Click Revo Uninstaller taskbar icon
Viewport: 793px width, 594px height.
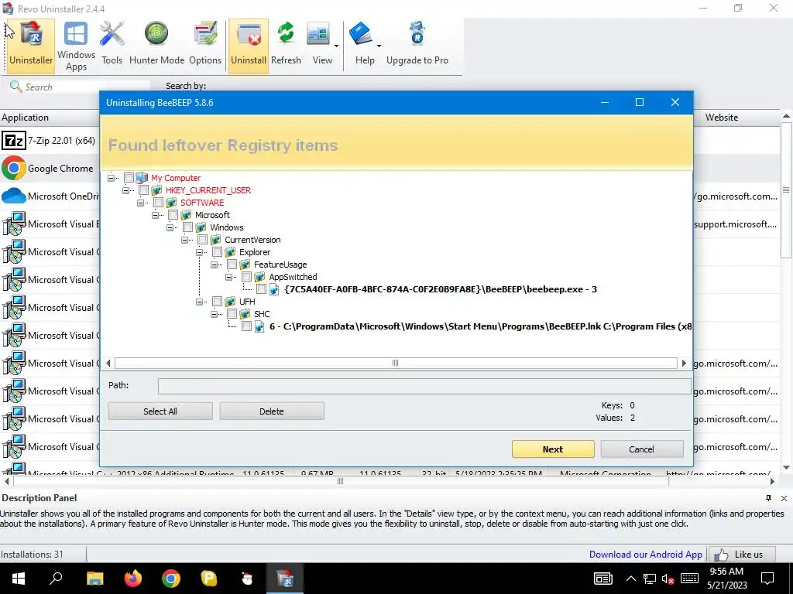285,579
